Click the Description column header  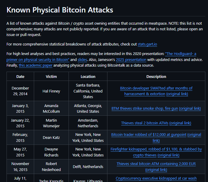tap(156, 76)
